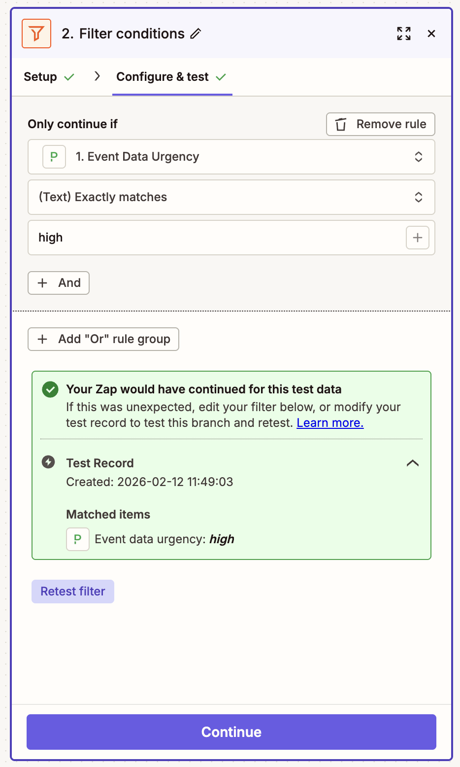460x767 pixels.
Task: Click the green success checkmark icon
Action: coord(50,389)
